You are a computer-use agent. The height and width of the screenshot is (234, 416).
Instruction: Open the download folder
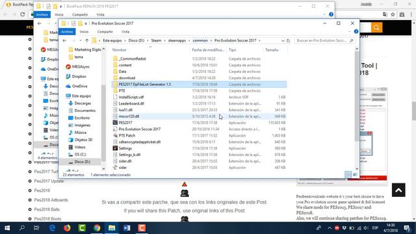(127, 78)
